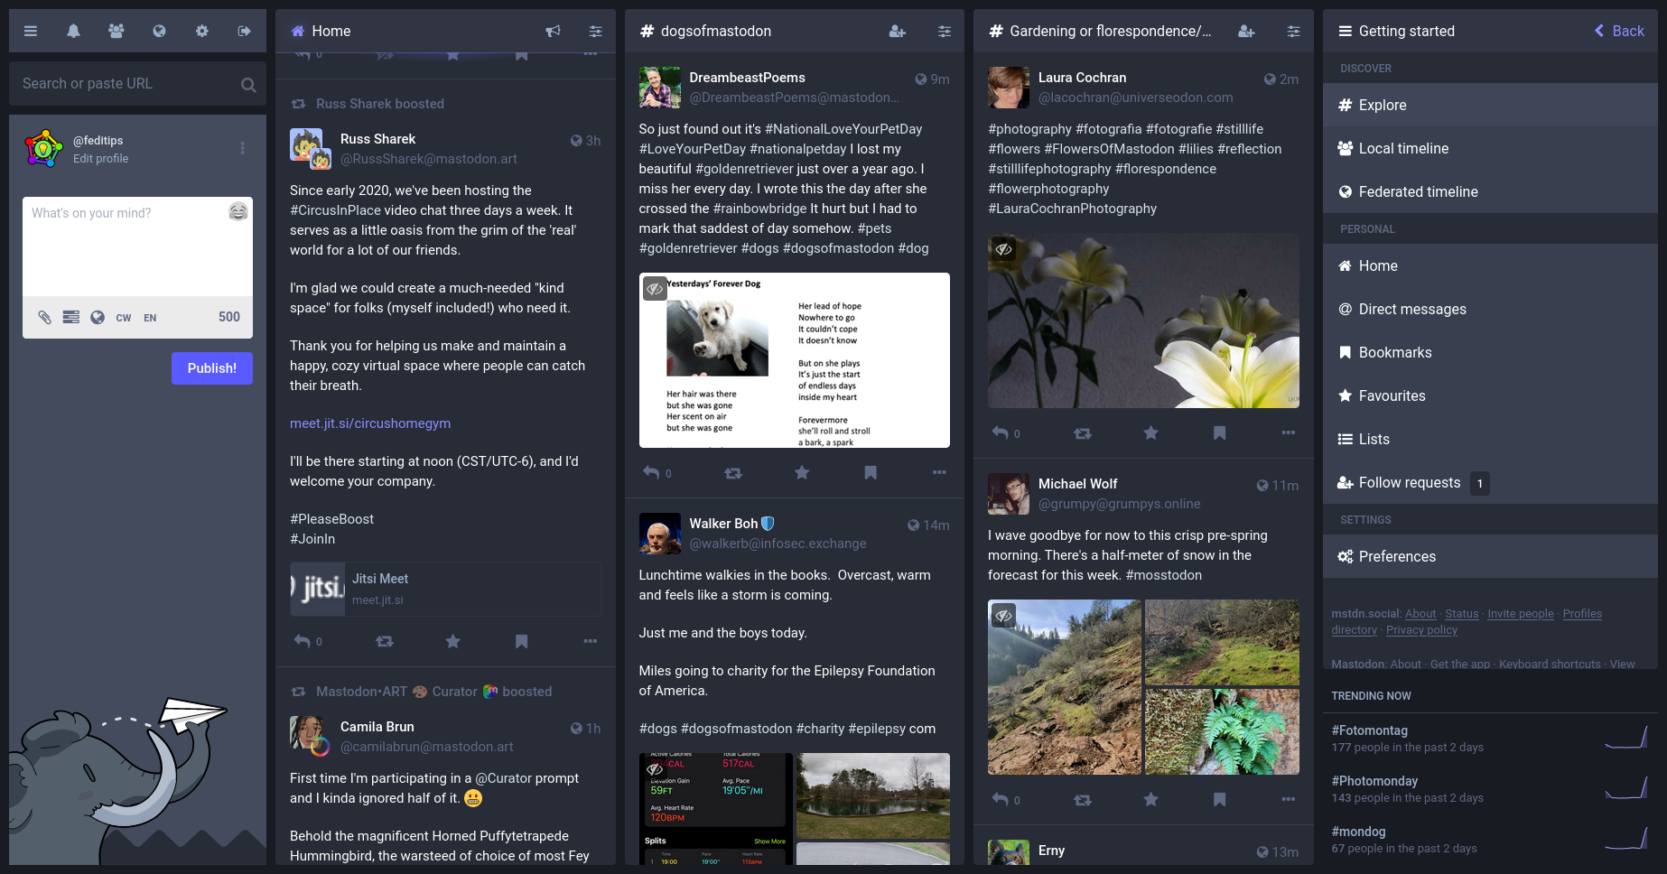Open the emoji picker in the compose box
The height and width of the screenshot is (874, 1667).
tap(237, 212)
